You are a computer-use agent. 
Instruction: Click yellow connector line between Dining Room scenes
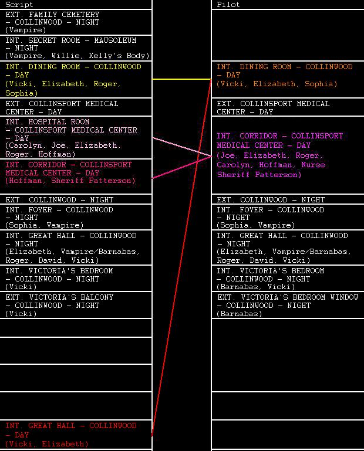[x=182, y=79]
